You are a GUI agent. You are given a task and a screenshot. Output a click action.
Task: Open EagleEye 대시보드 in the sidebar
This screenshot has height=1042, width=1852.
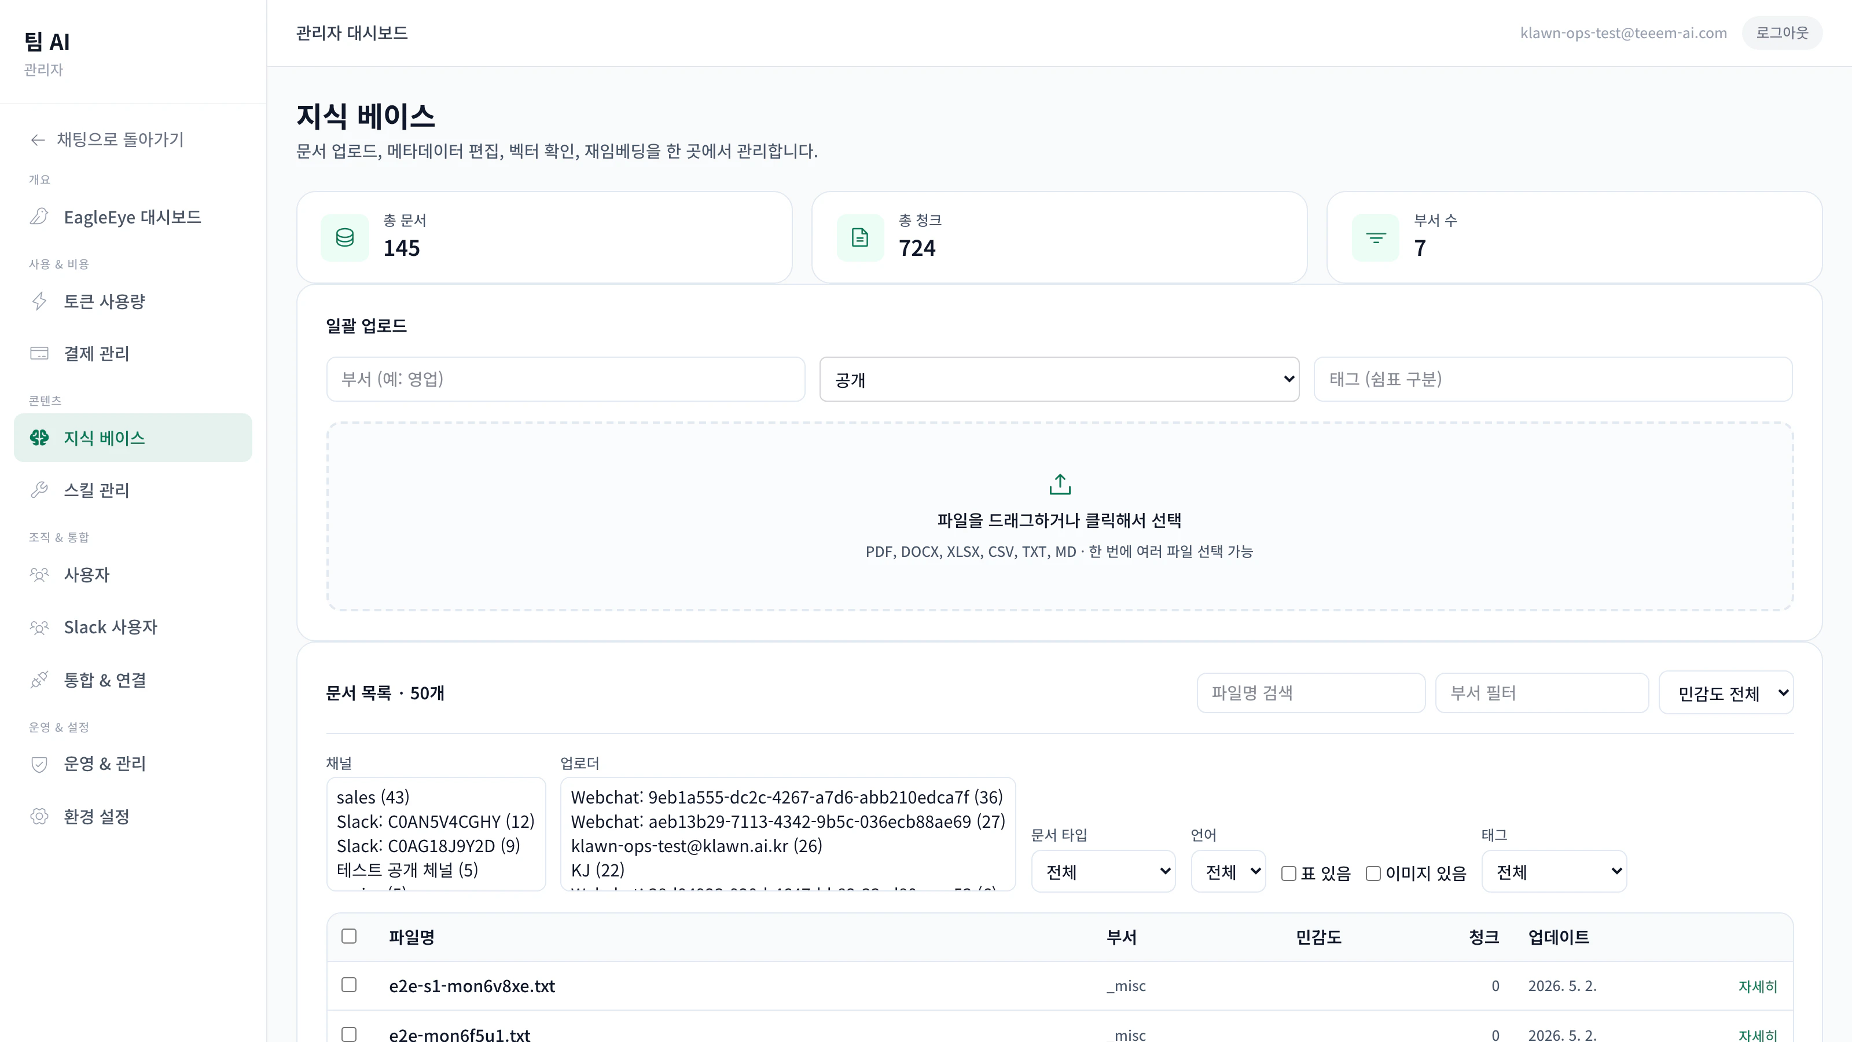click(133, 217)
